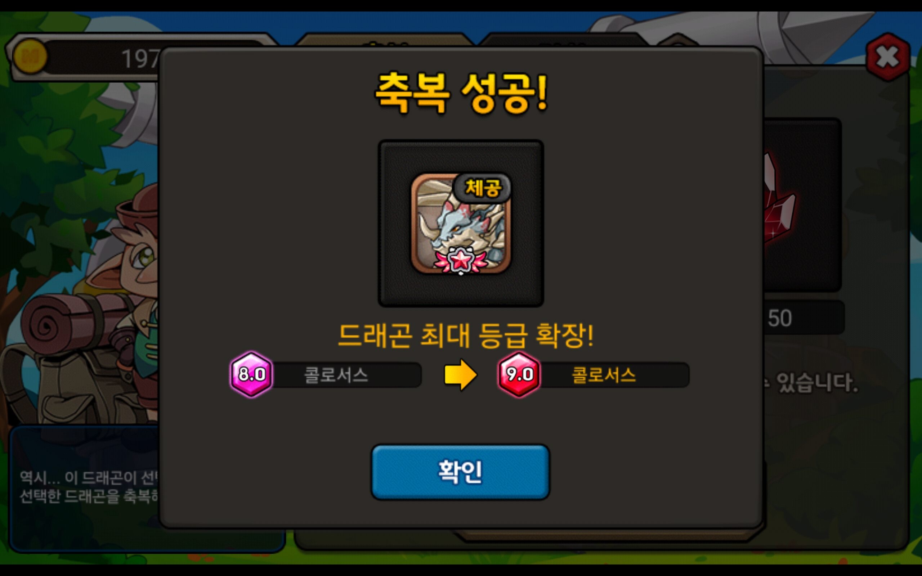
Task: Open the darkened middle tab at top
Action: pyautogui.click(x=385, y=40)
